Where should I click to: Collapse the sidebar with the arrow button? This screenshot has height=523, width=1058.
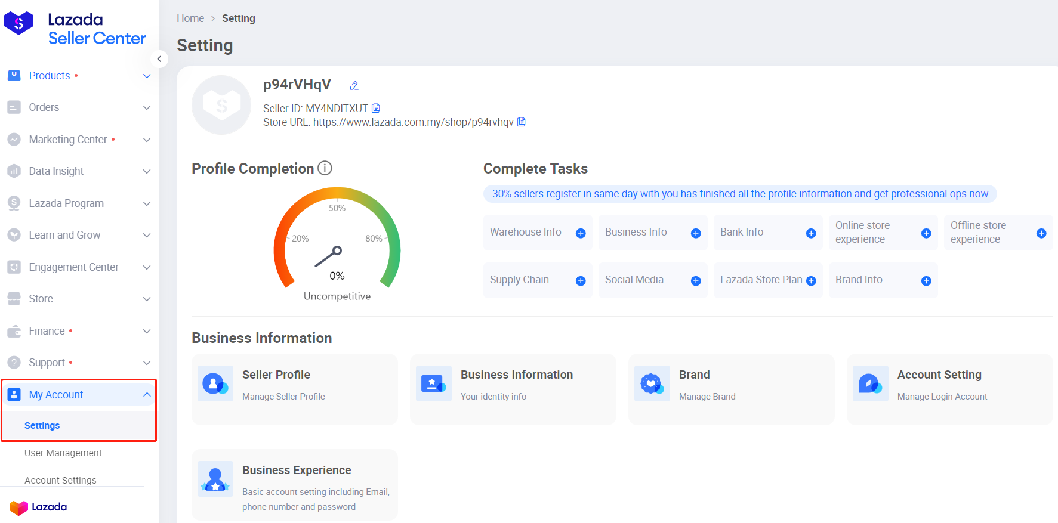click(x=159, y=59)
